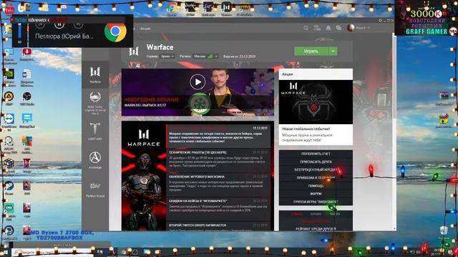Open the Windows Start button
The image size is (458, 257).
(x=5, y=252)
